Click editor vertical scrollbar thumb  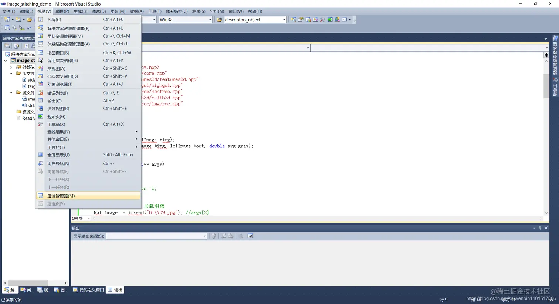(546, 86)
